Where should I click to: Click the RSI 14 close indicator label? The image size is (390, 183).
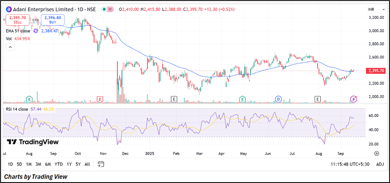pyautogui.click(x=17, y=109)
